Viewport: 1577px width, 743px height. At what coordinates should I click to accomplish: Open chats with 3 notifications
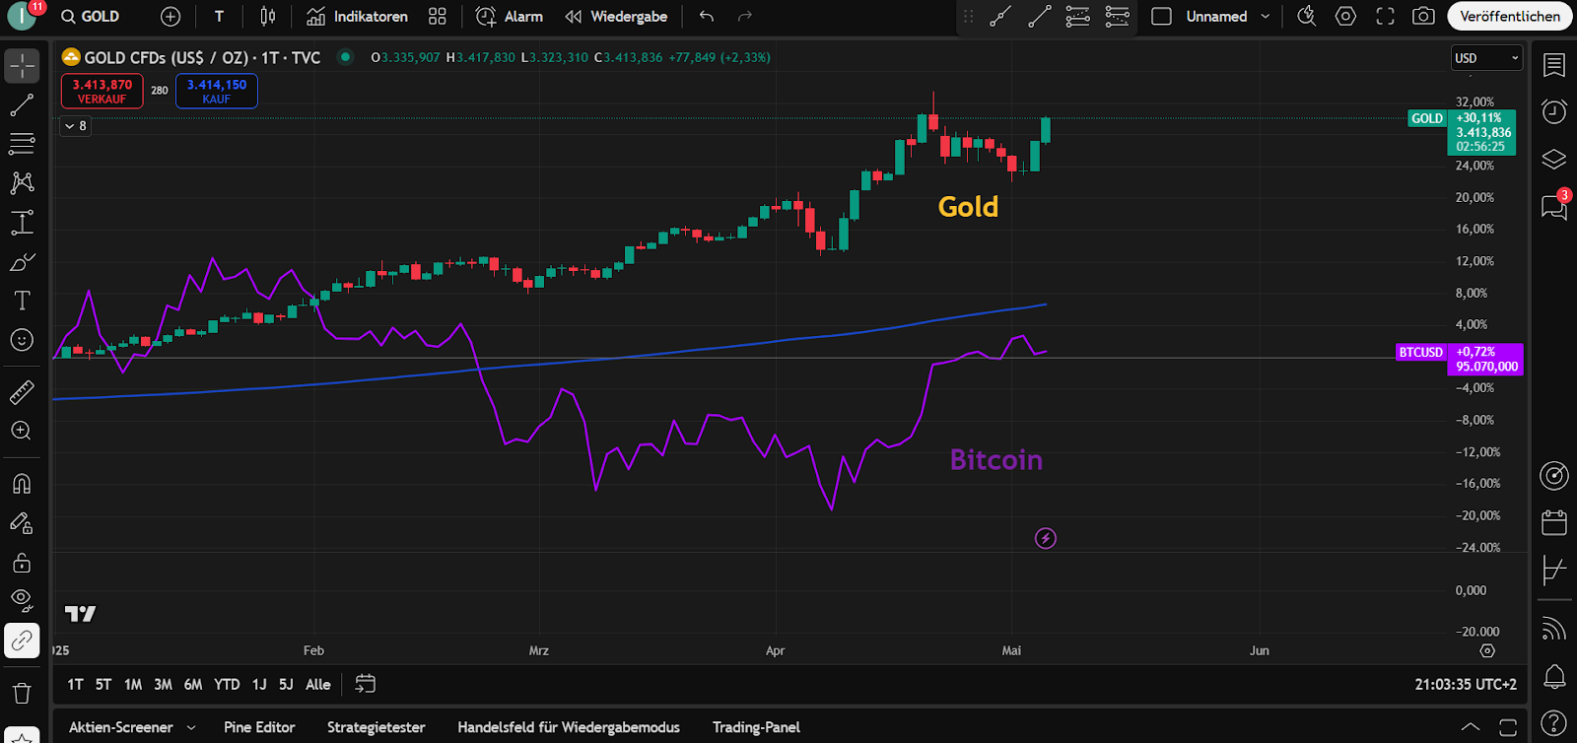[1554, 206]
